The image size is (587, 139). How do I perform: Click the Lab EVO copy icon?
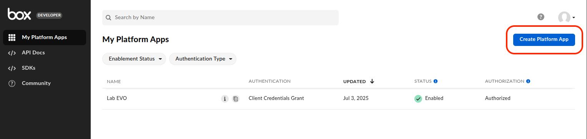[x=236, y=99]
